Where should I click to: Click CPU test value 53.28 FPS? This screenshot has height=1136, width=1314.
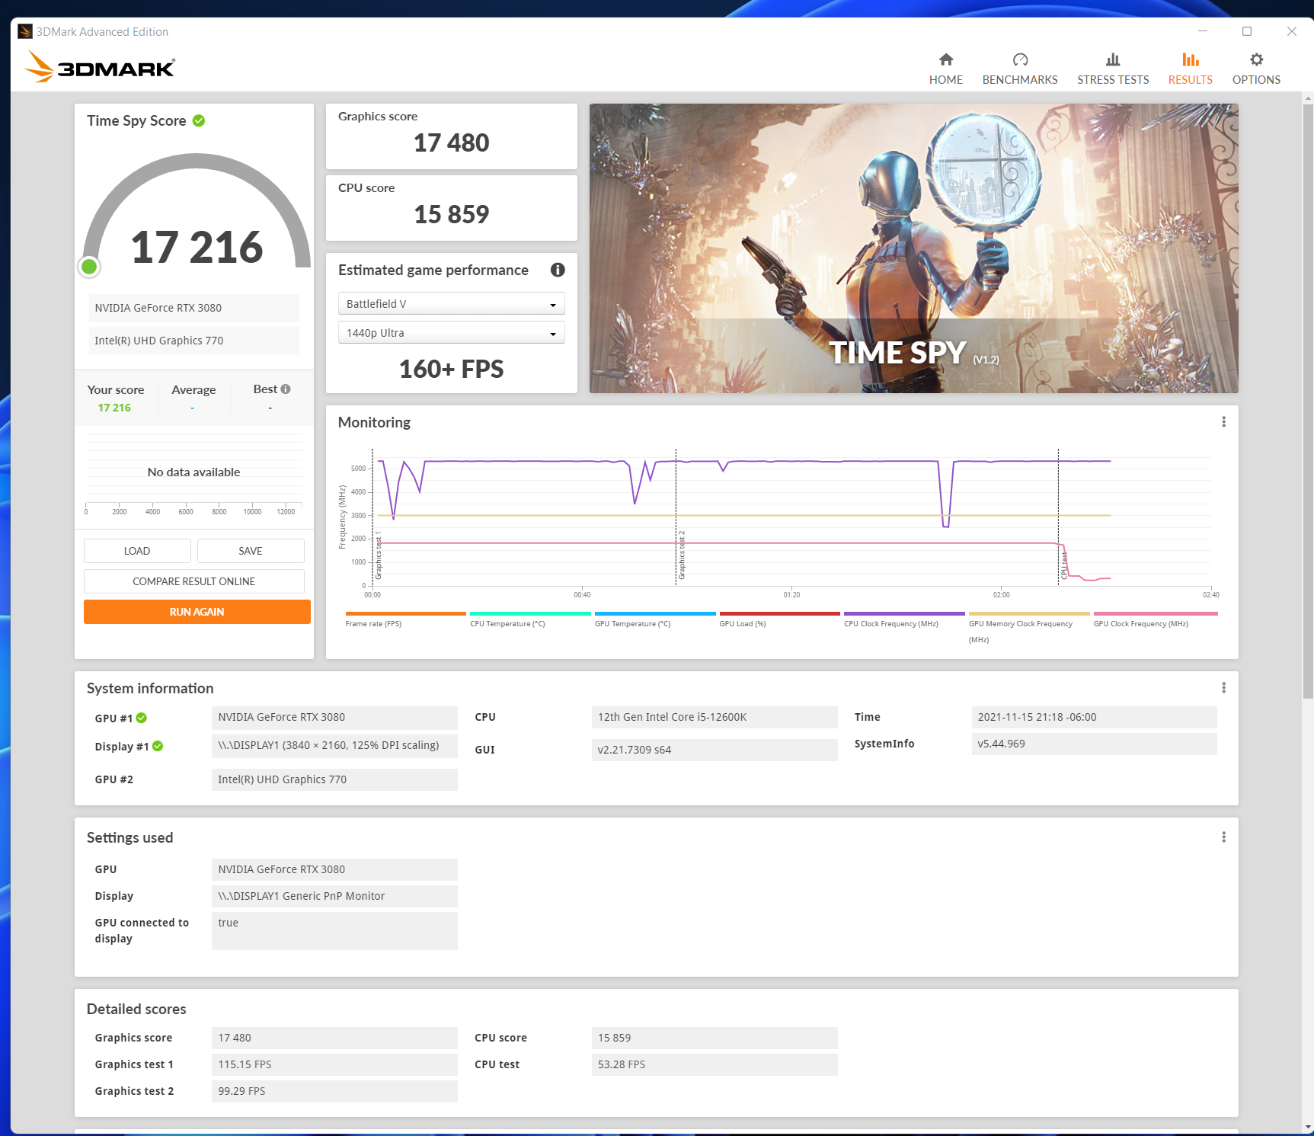[x=715, y=1064]
